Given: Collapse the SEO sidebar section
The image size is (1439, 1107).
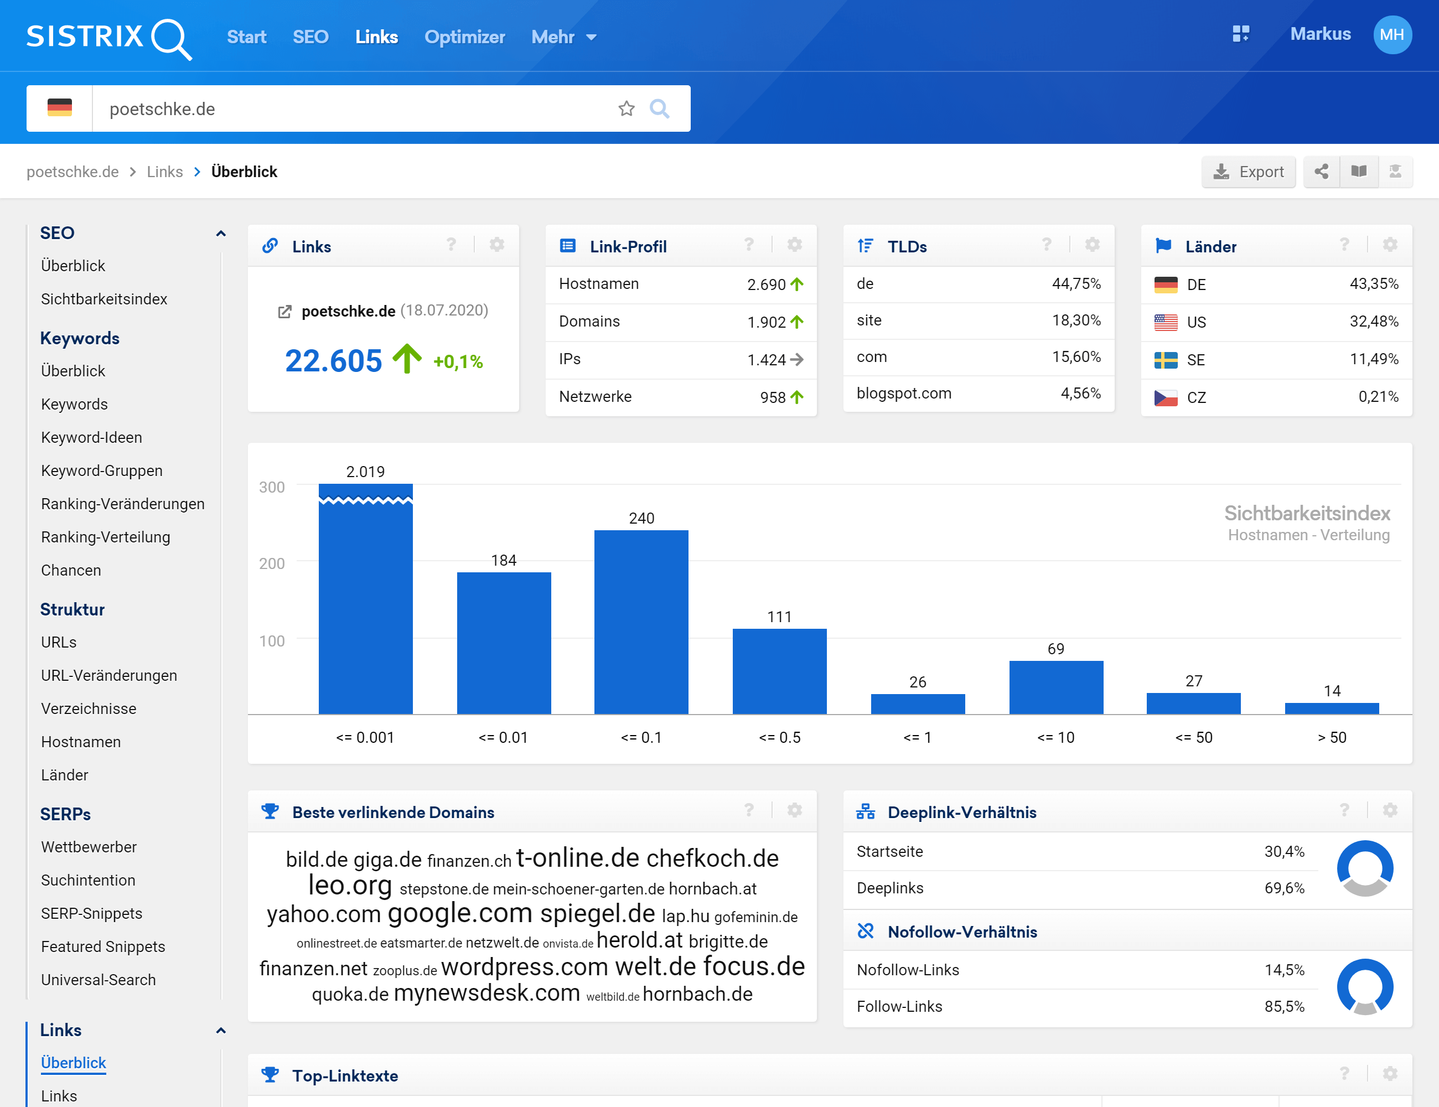Looking at the screenshot, I should point(221,233).
